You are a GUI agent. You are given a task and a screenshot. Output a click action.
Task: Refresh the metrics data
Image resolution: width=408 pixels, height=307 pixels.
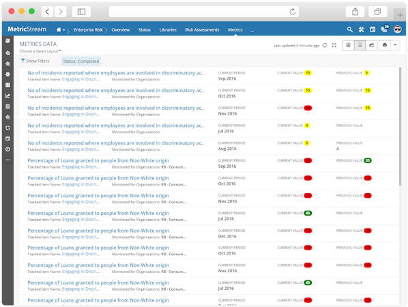pos(325,45)
